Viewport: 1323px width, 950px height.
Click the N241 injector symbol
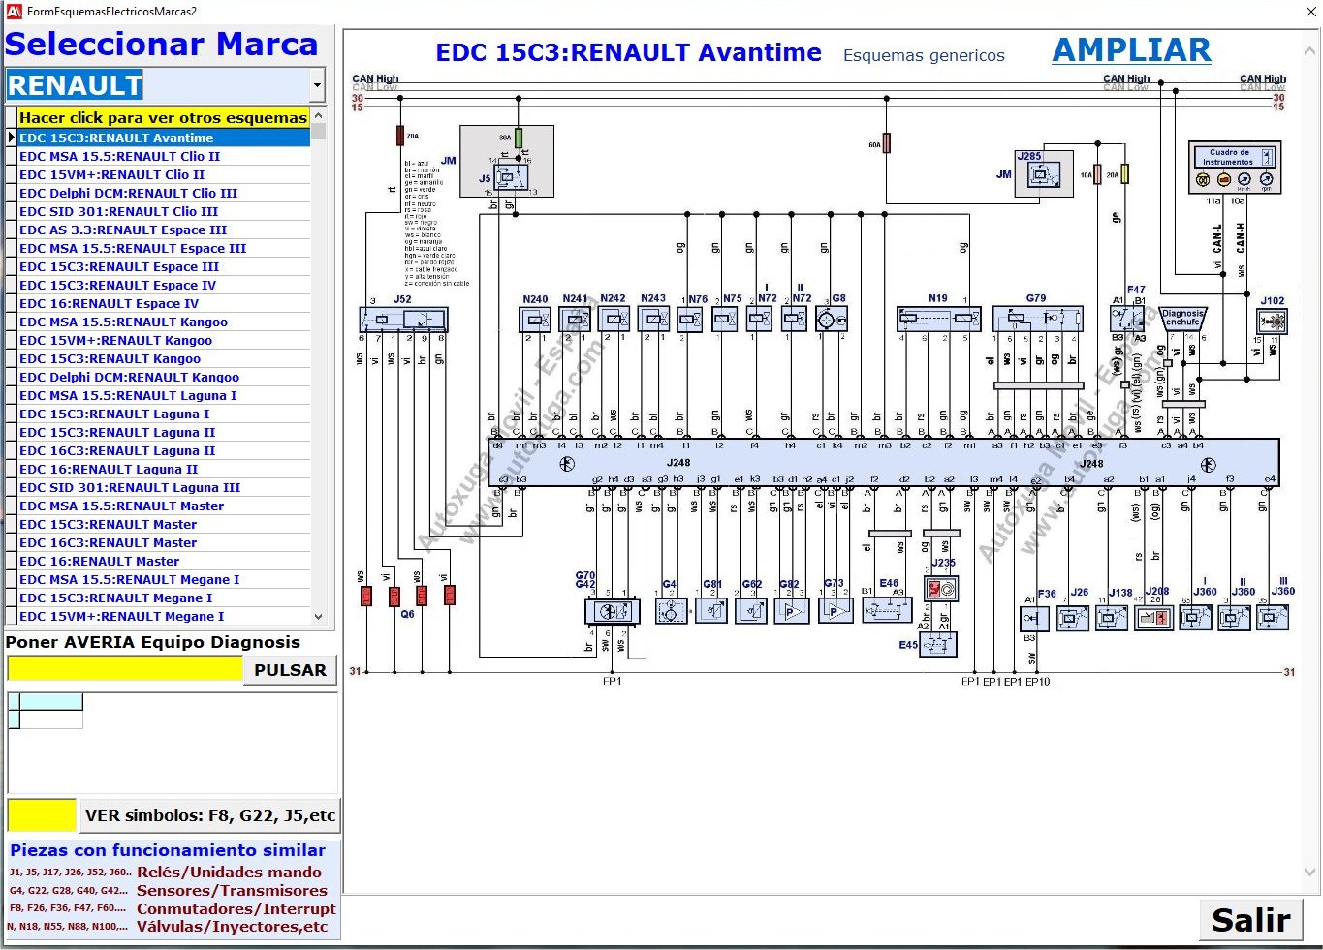click(575, 320)
